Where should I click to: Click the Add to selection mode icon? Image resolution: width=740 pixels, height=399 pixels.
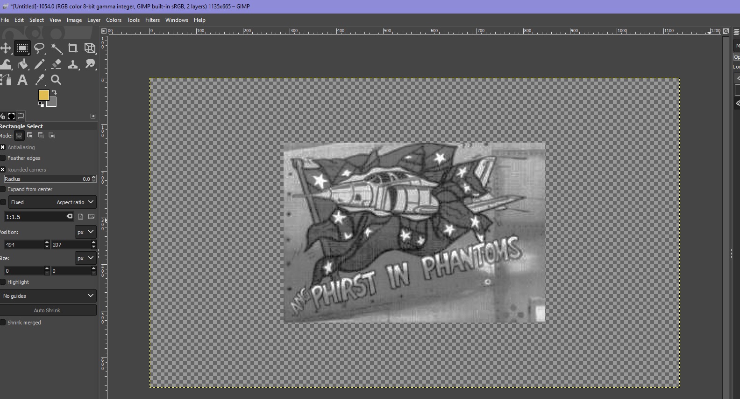30,136
